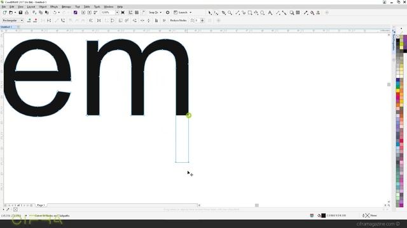Select the Crop tool
The height and width of the screenshot is (228, 407).
[x=223, y=13]
